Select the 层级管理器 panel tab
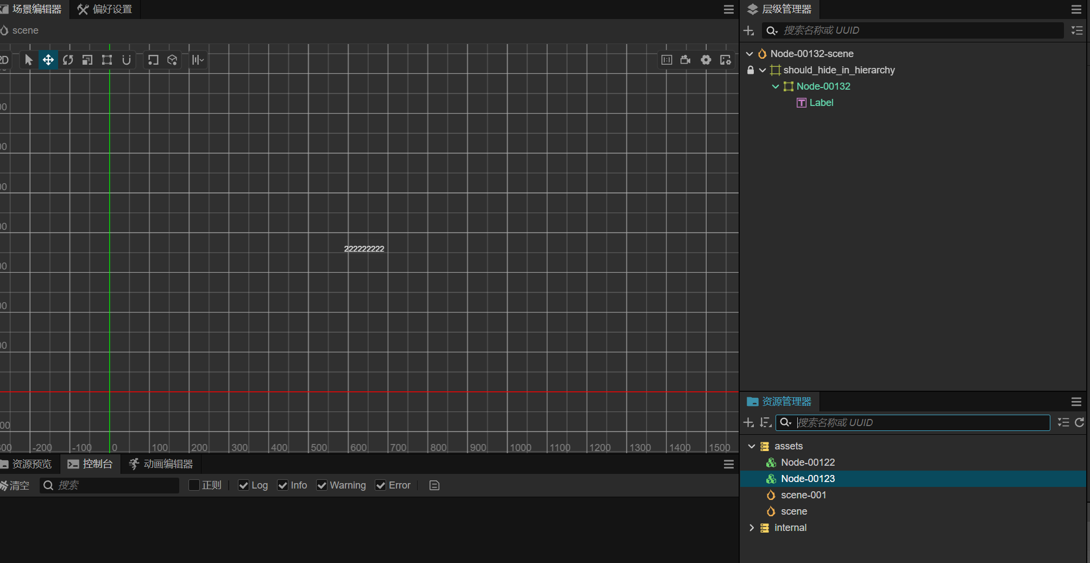 (x=779, y=9)
